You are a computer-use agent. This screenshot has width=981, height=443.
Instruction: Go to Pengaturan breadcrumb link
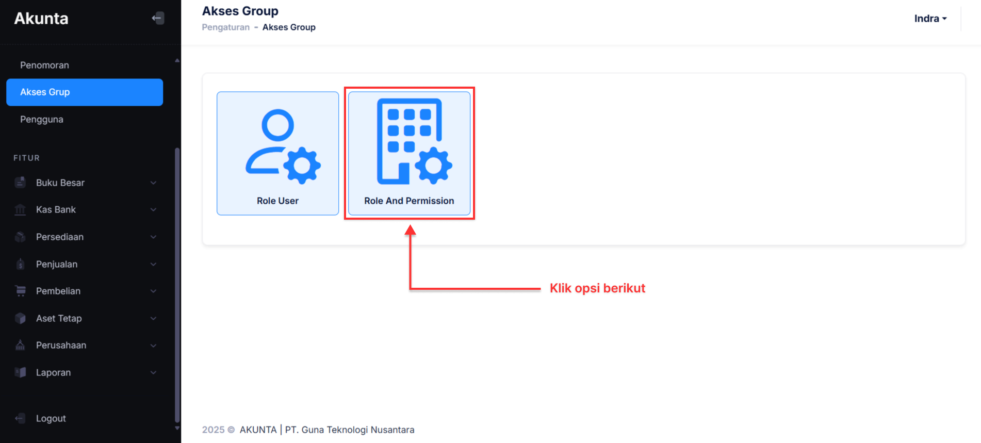(x=225, y=27)
